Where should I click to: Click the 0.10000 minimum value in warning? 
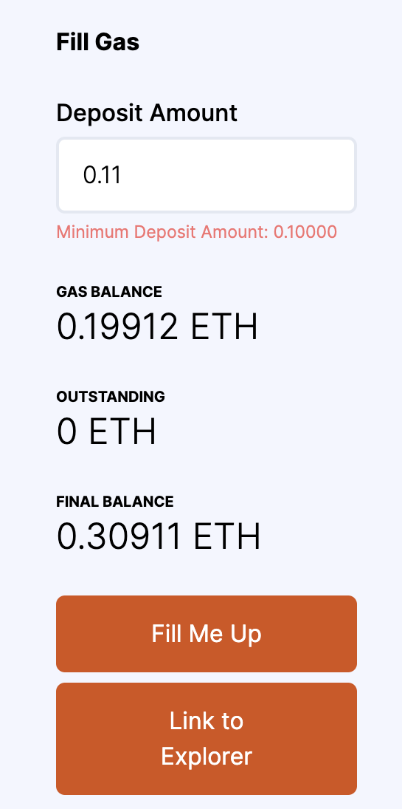point(305,232)
